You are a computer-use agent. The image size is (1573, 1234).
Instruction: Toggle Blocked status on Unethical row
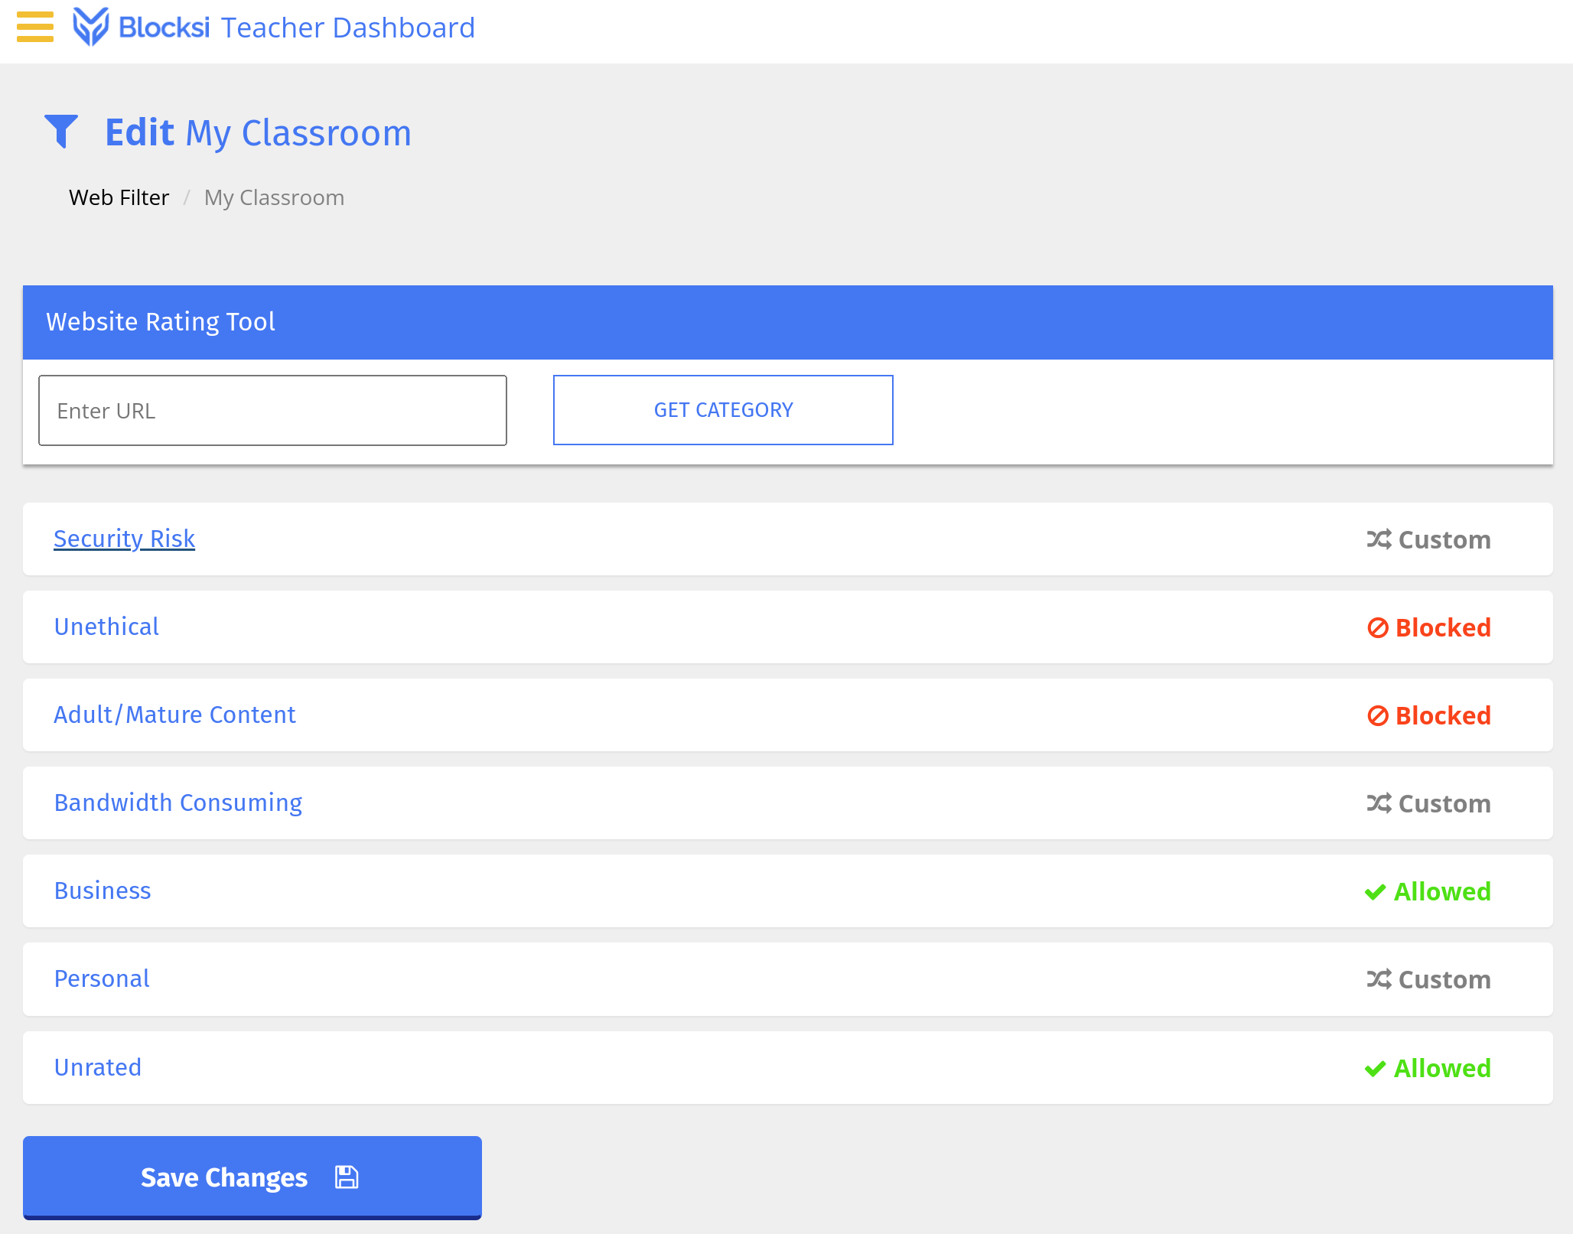pyautogui.click(x=1428, y=627)
